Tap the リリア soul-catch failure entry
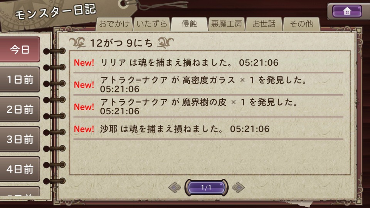This screenshot has width=370, height=208. 209,62
